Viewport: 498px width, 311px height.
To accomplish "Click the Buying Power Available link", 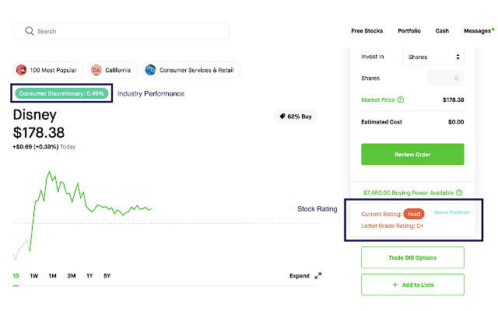I will click(x=409, y=193).
